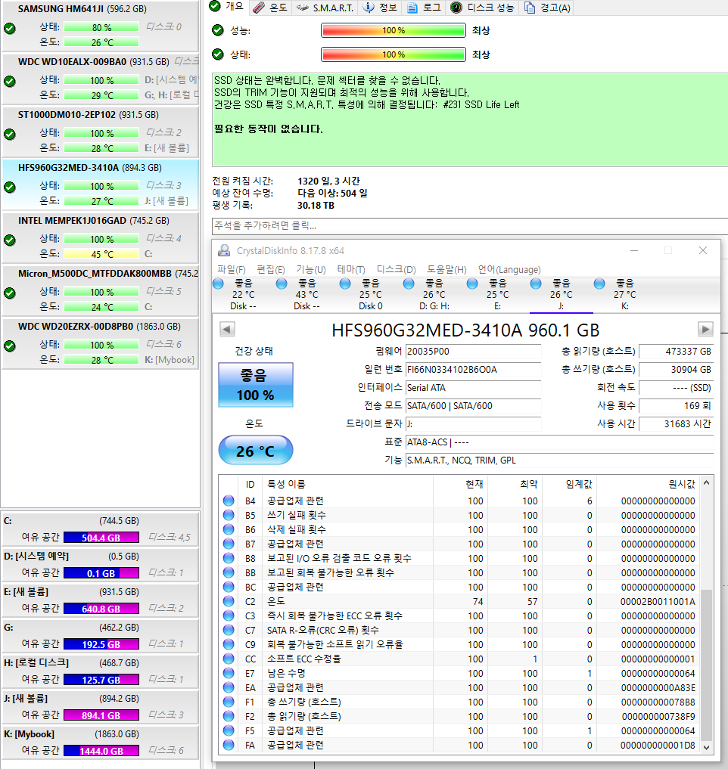728x769 pixels.
Task: Click the 좋음 100 % health status button
Action: [255, 385]
